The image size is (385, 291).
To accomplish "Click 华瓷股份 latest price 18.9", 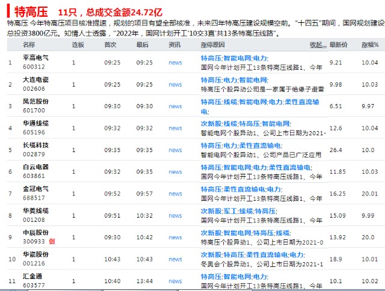I will click(336, 259).
